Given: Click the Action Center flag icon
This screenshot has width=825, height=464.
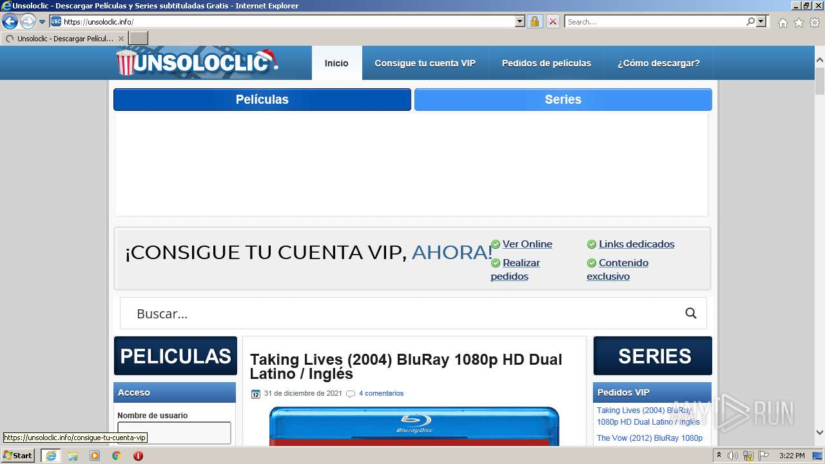Looking at the screenshot, I should point(763,456).
